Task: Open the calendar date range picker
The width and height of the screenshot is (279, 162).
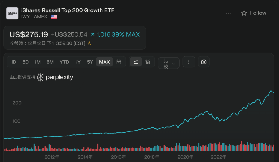Action: point(119,62)
